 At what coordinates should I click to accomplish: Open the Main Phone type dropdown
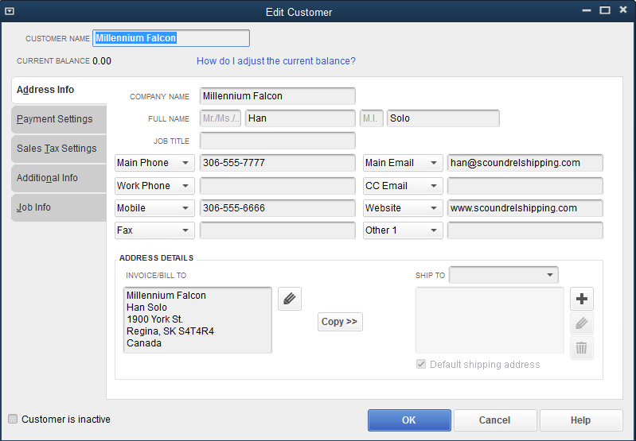[x=154, y=163]
